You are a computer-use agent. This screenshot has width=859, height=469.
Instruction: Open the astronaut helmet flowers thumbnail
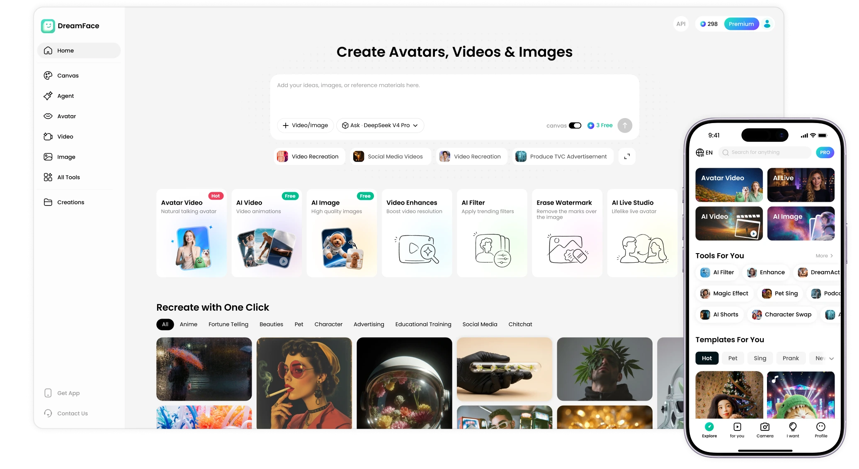(404, 383)
